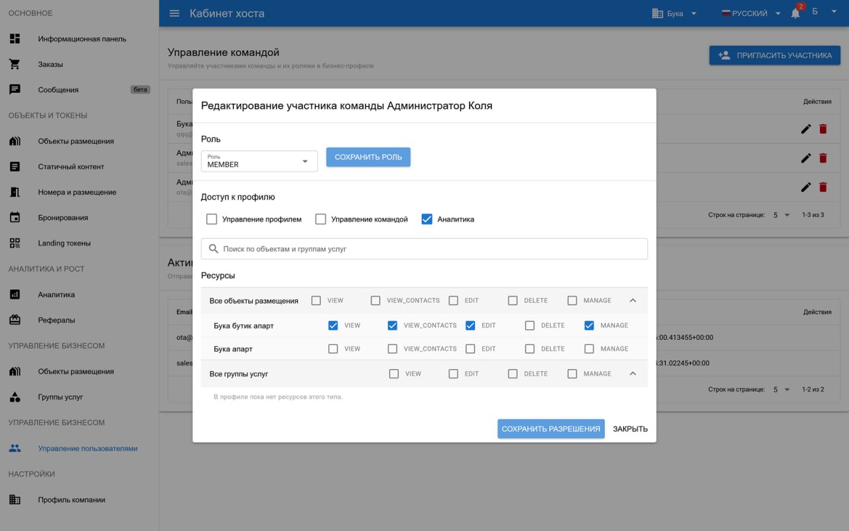Viewport: 849px width, 531px height.
Task: Enable the Управление профилем checkbox
Action: (212, 219)
